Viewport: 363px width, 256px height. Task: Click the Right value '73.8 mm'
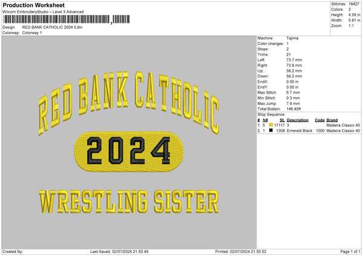294,65
